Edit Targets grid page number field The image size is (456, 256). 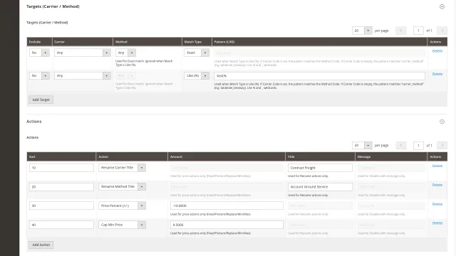418,31
